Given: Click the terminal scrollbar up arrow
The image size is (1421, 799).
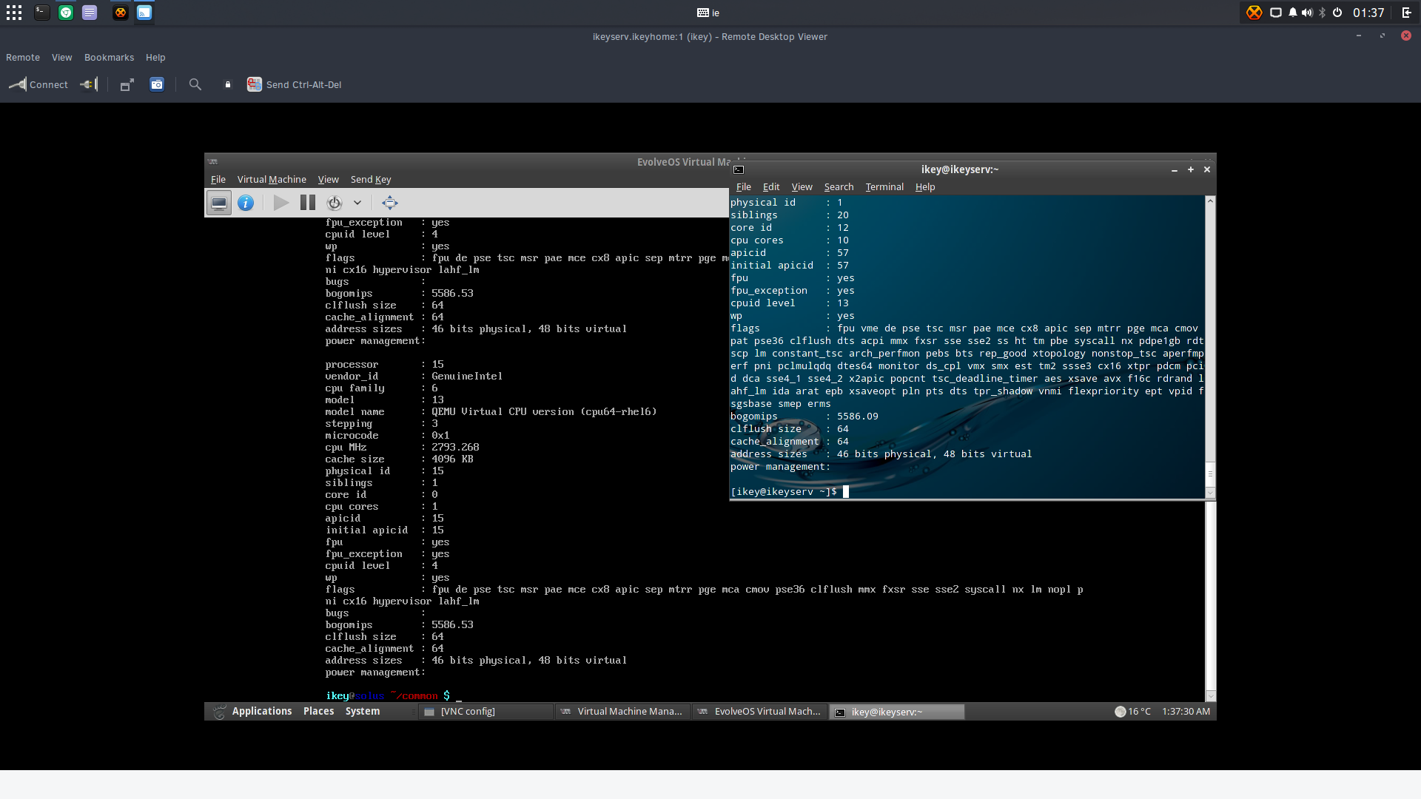Looking at the screenshot, I should [x=1210, y=200].
